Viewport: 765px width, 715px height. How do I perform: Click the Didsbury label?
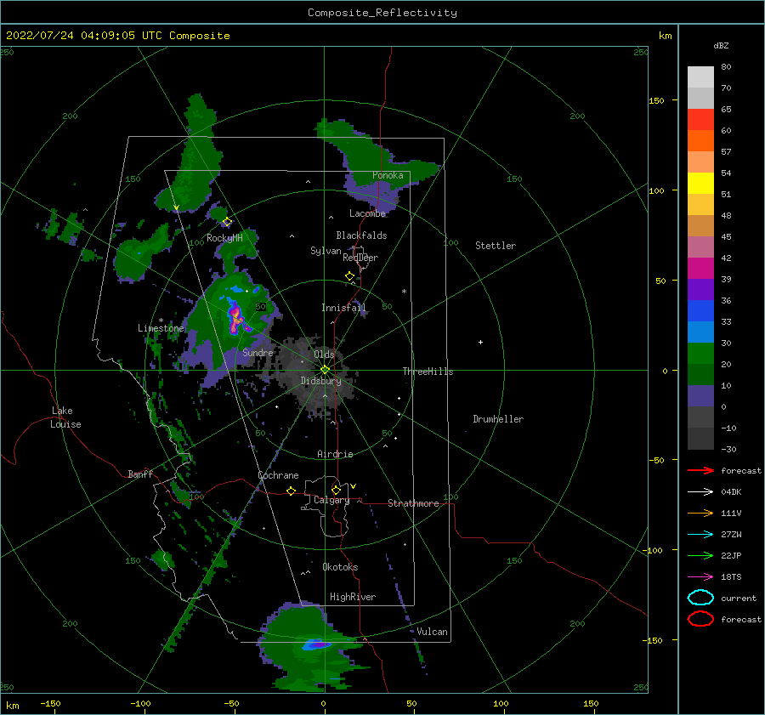(321, 381)
